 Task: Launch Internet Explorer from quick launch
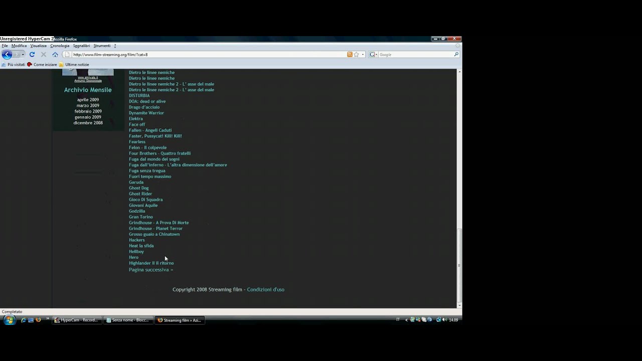(23, 320)
